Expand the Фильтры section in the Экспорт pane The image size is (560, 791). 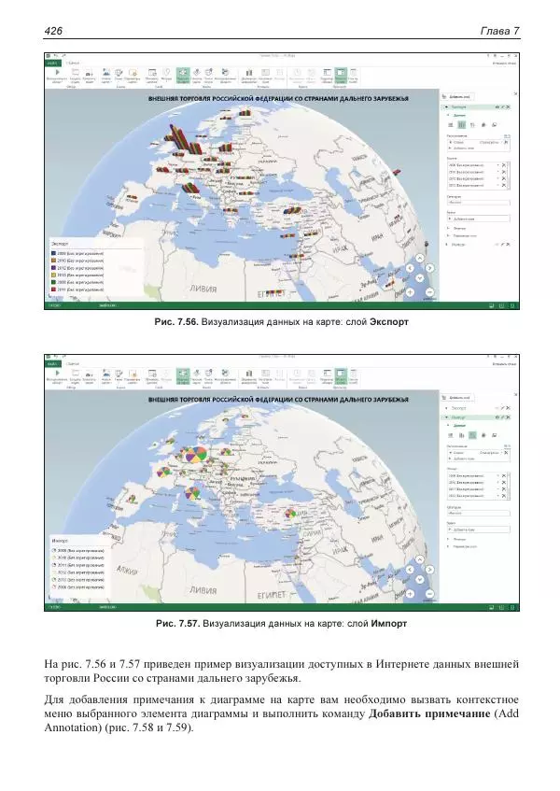pyautogui.click(x=448, y=227)
